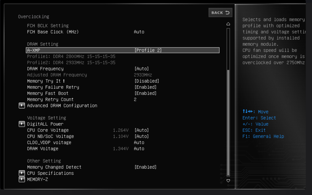
Task: Click the scroll up home arrow
Action: pos(228,24)
